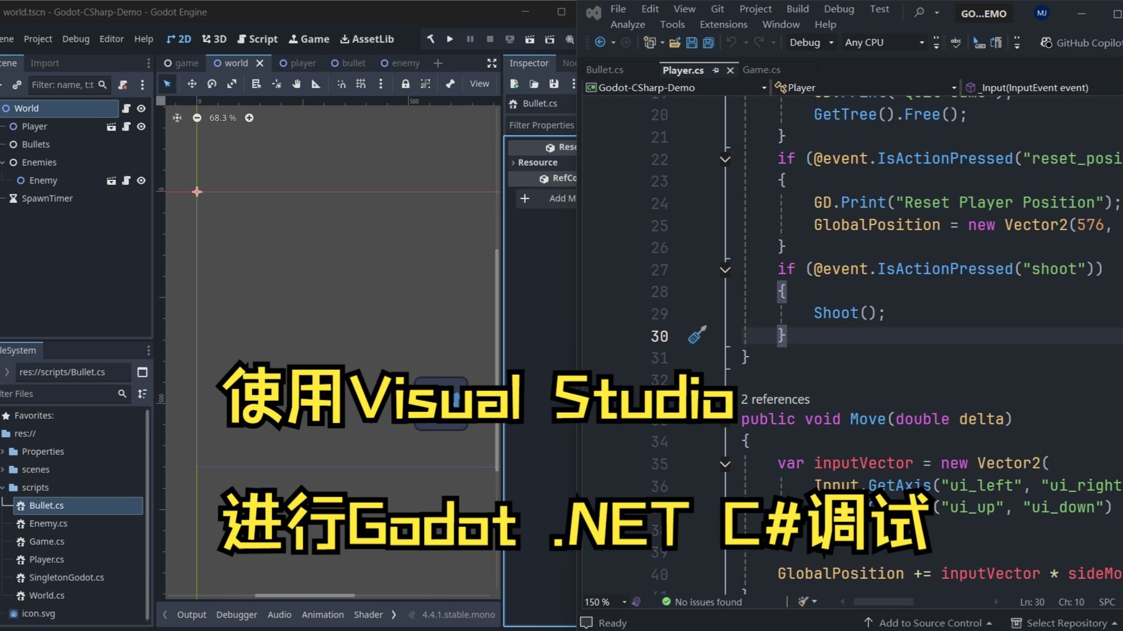The height and width of the screenshot is (631, 1123).
Task: Toggle Godot distraction free mode
Action: [492, 63]
